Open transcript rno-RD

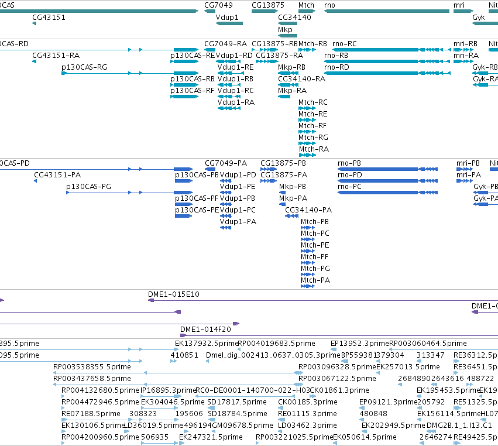point(387,73)
